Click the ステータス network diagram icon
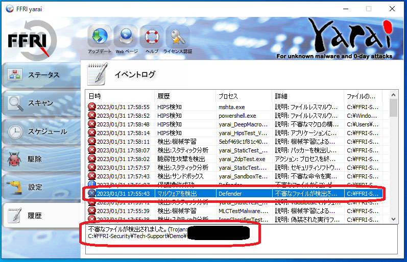407x262 pixels. coord(14,74)
